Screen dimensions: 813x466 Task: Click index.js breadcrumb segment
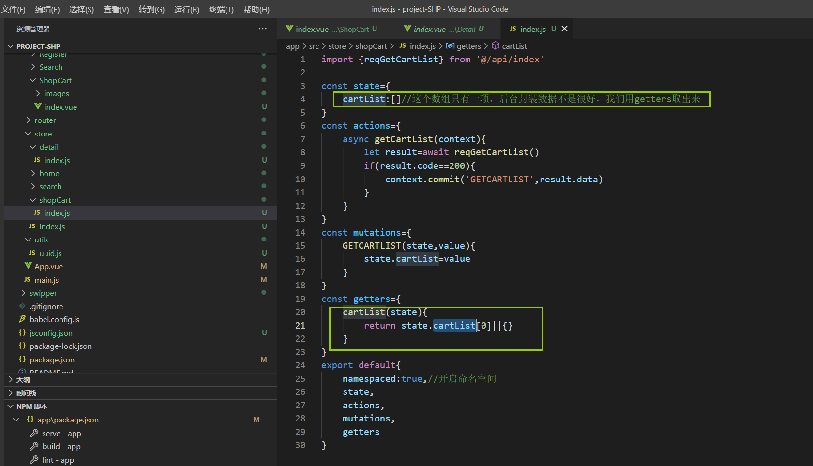point(422,46)
